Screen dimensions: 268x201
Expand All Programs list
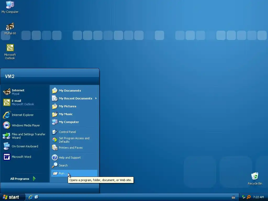(23, 179)
